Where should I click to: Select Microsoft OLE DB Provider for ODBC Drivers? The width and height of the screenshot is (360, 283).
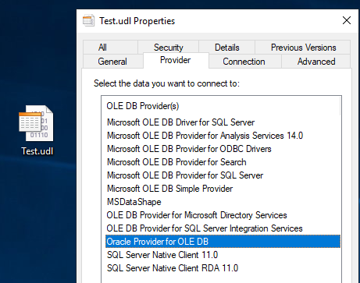tap(189, 149)
